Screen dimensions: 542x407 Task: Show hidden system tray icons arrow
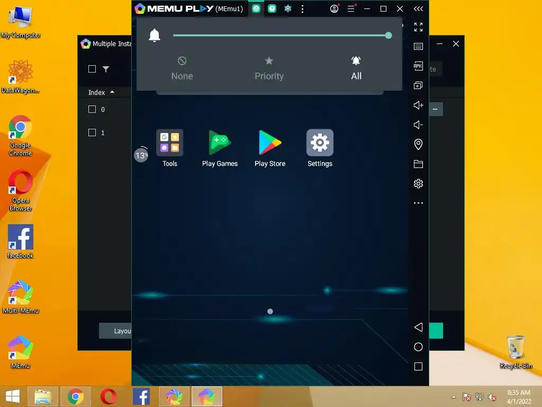pyautogui.click(x=454, y=397)
